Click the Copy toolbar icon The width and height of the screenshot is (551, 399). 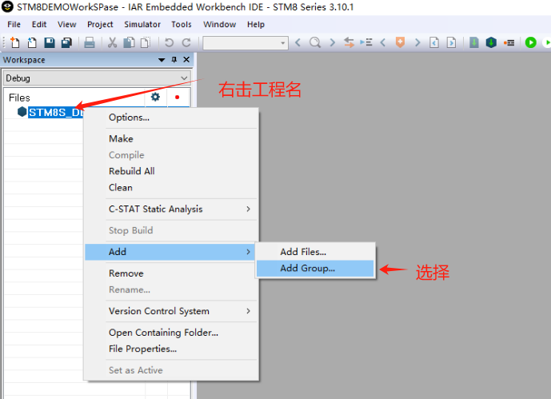(x=129, y=43)
